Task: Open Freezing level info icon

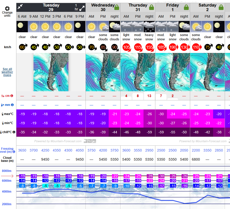Action: (x=14, y=152)
